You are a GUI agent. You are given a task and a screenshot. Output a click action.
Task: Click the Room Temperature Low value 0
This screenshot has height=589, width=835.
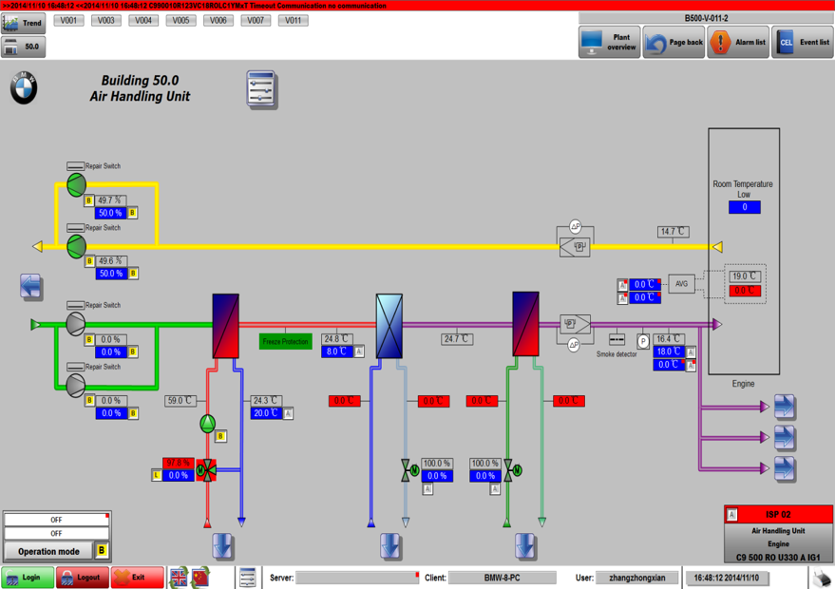click(x=745, y=207)
